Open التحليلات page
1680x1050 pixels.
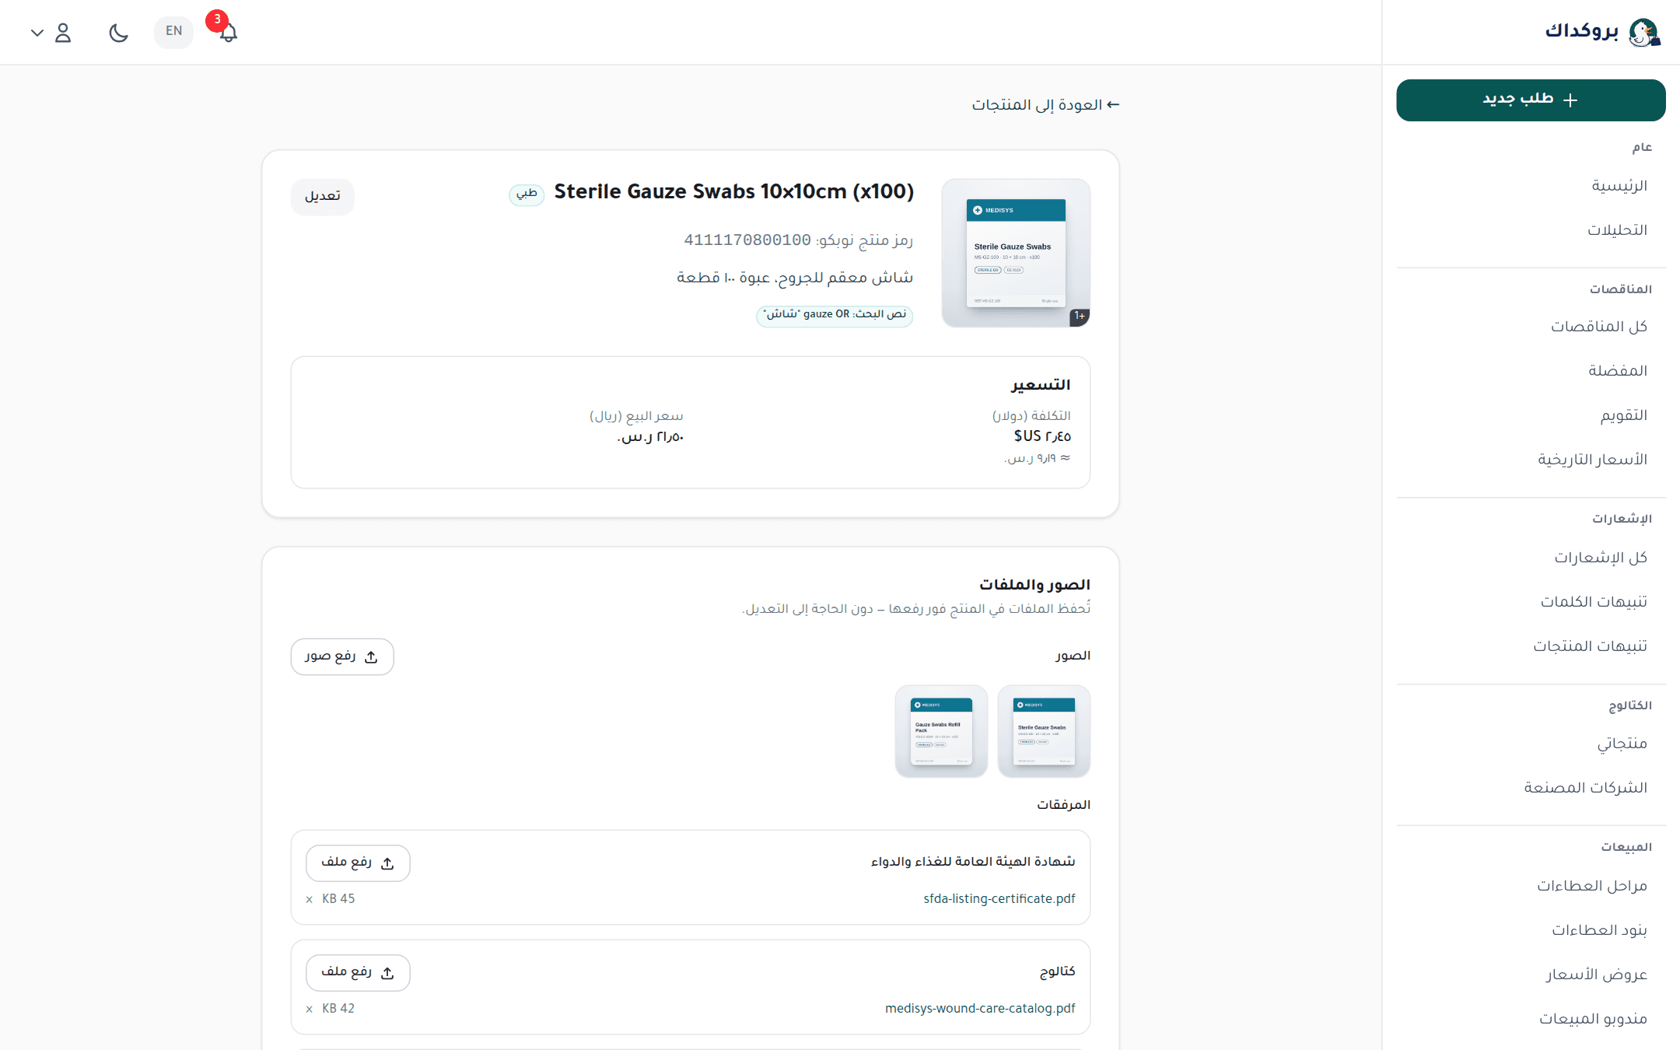click(1618, 230)
